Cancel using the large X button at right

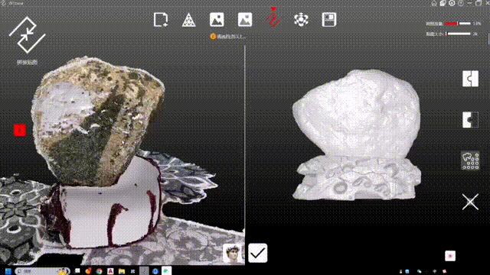(x=470, y=202)
